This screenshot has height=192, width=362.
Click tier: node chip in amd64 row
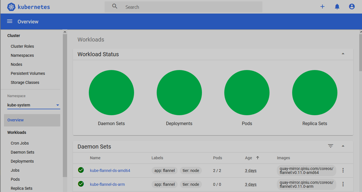tap(191, 171)
